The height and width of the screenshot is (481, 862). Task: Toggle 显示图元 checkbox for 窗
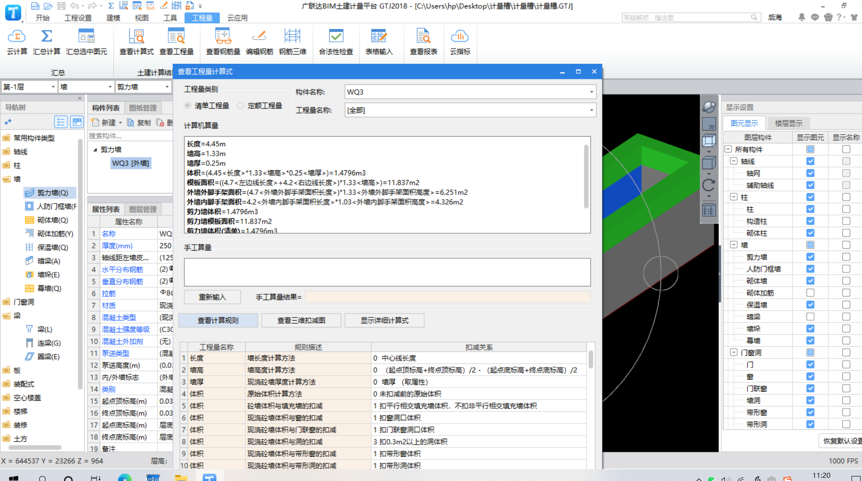(810, 376)
